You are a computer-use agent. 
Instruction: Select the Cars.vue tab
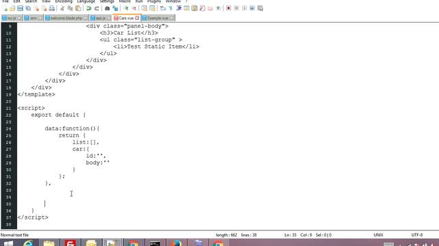click(x=126, y=18)
